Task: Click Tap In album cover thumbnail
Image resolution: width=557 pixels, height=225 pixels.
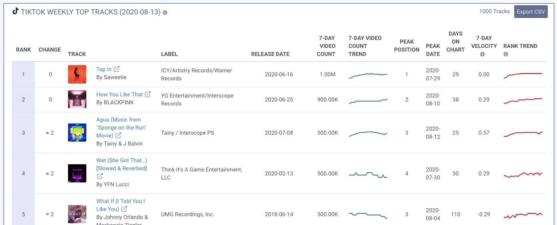Action: pos(77,74)
